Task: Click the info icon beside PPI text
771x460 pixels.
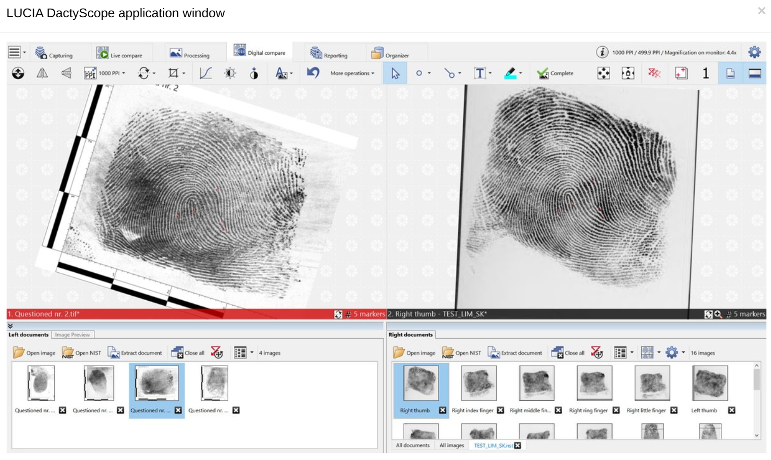Action: pos(602,52)
